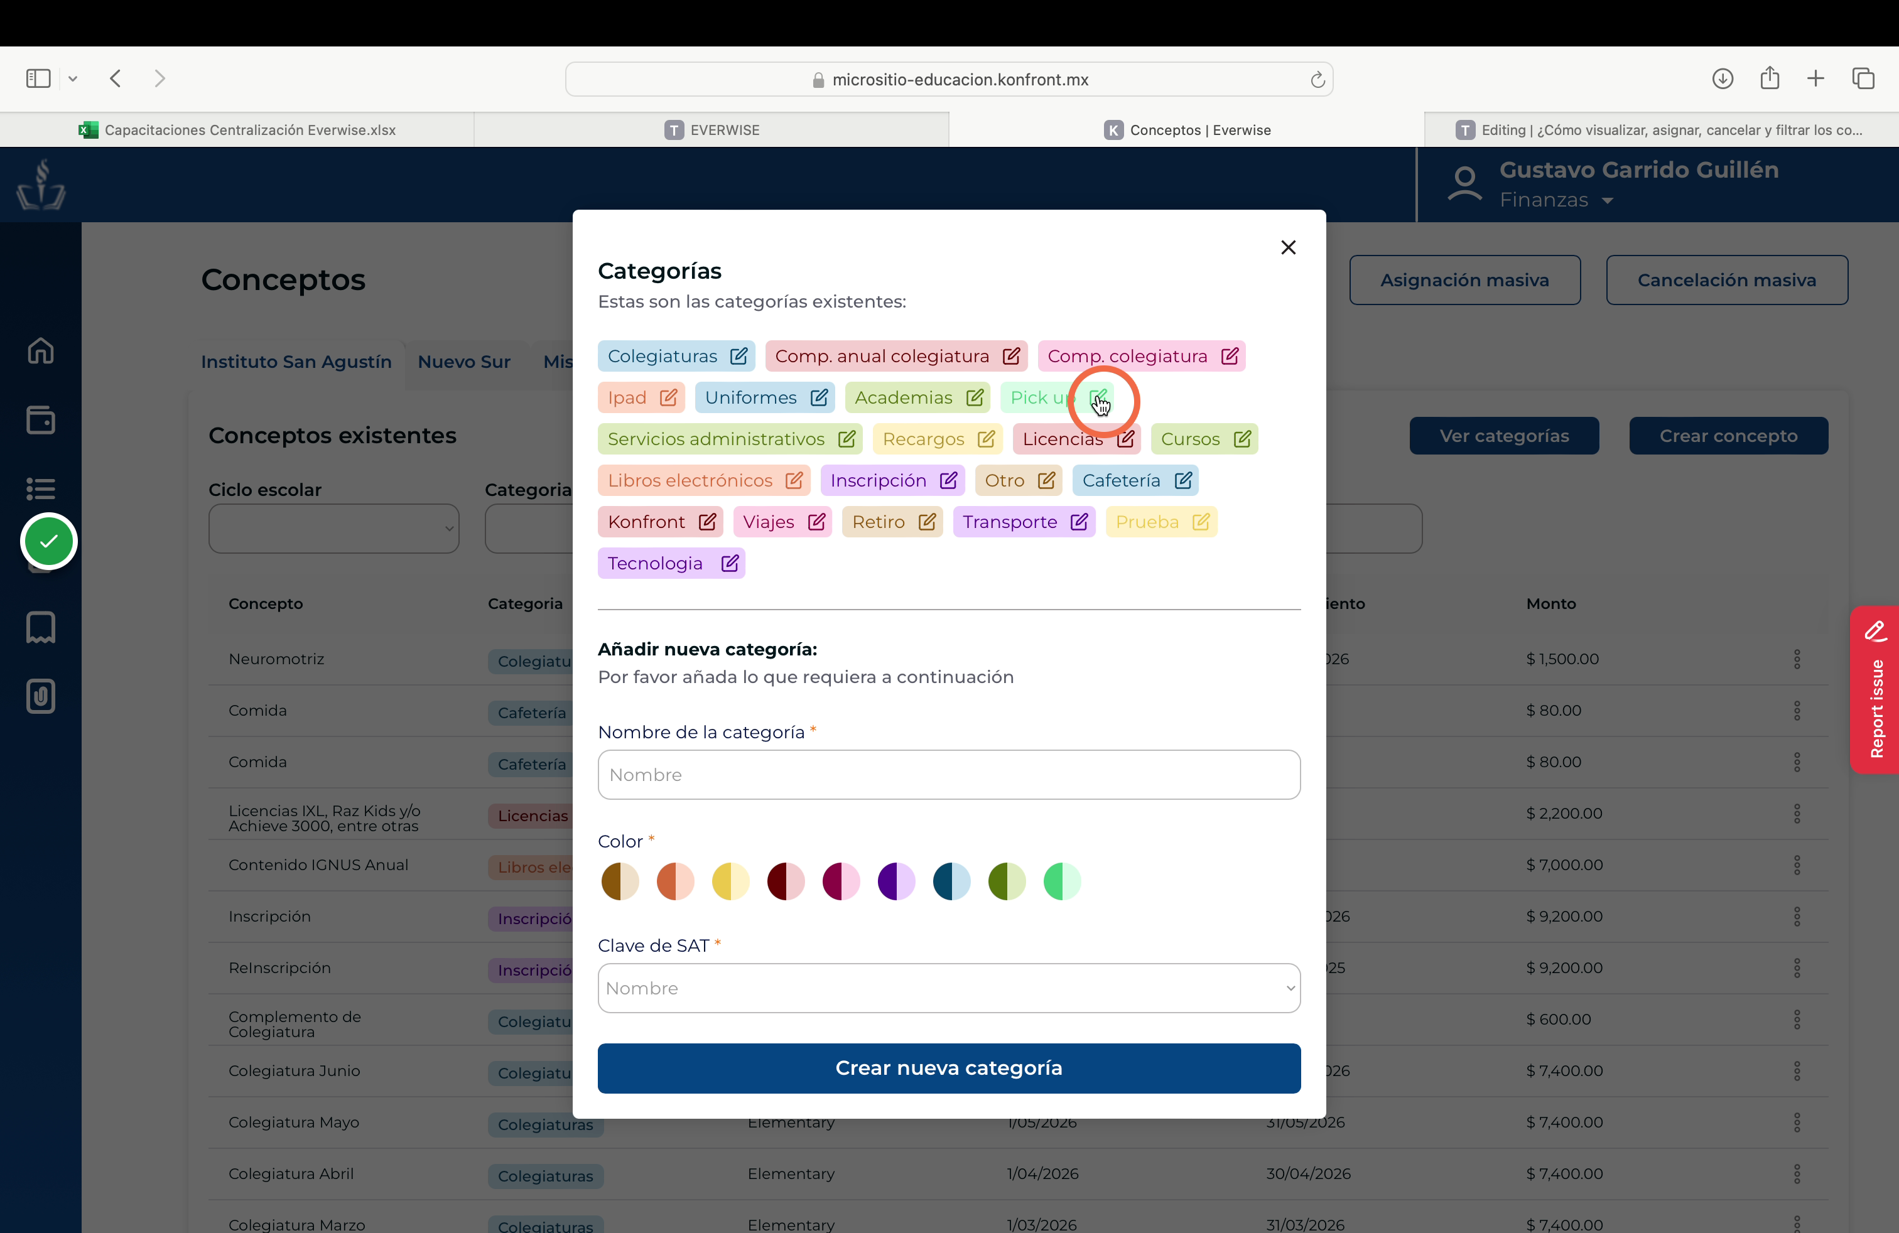Expand the Clave de SAT dropdown

coord(949,988)
